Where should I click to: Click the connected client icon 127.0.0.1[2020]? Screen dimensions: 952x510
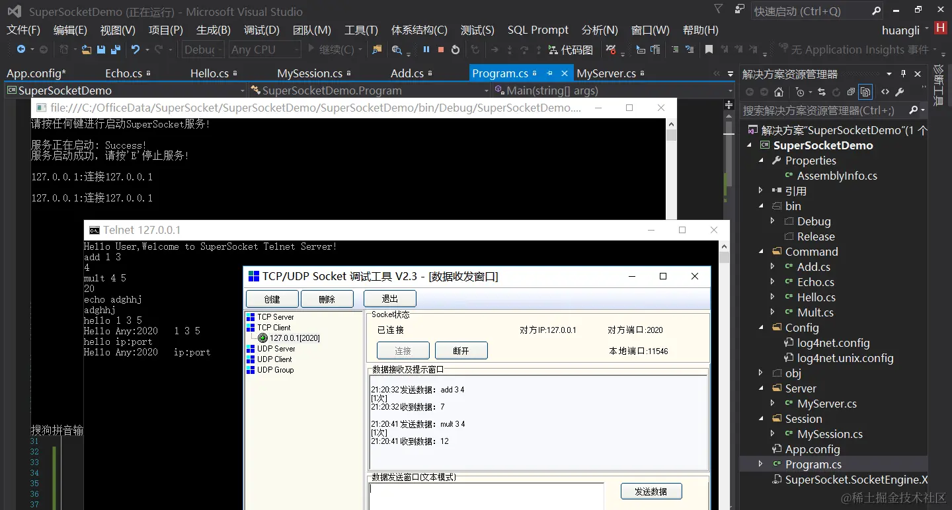click(262, 338)
